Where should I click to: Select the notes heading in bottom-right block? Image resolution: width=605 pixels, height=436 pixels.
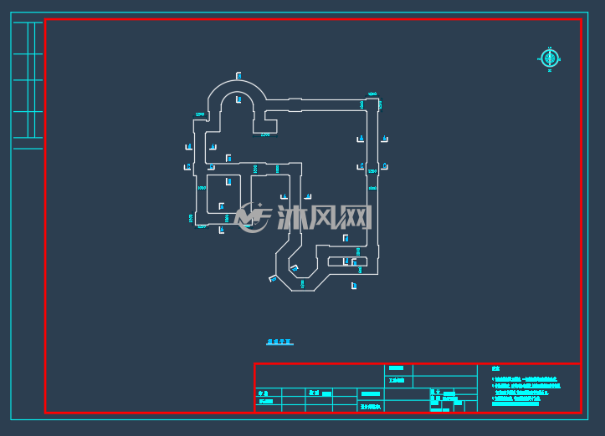click(496, 368)
